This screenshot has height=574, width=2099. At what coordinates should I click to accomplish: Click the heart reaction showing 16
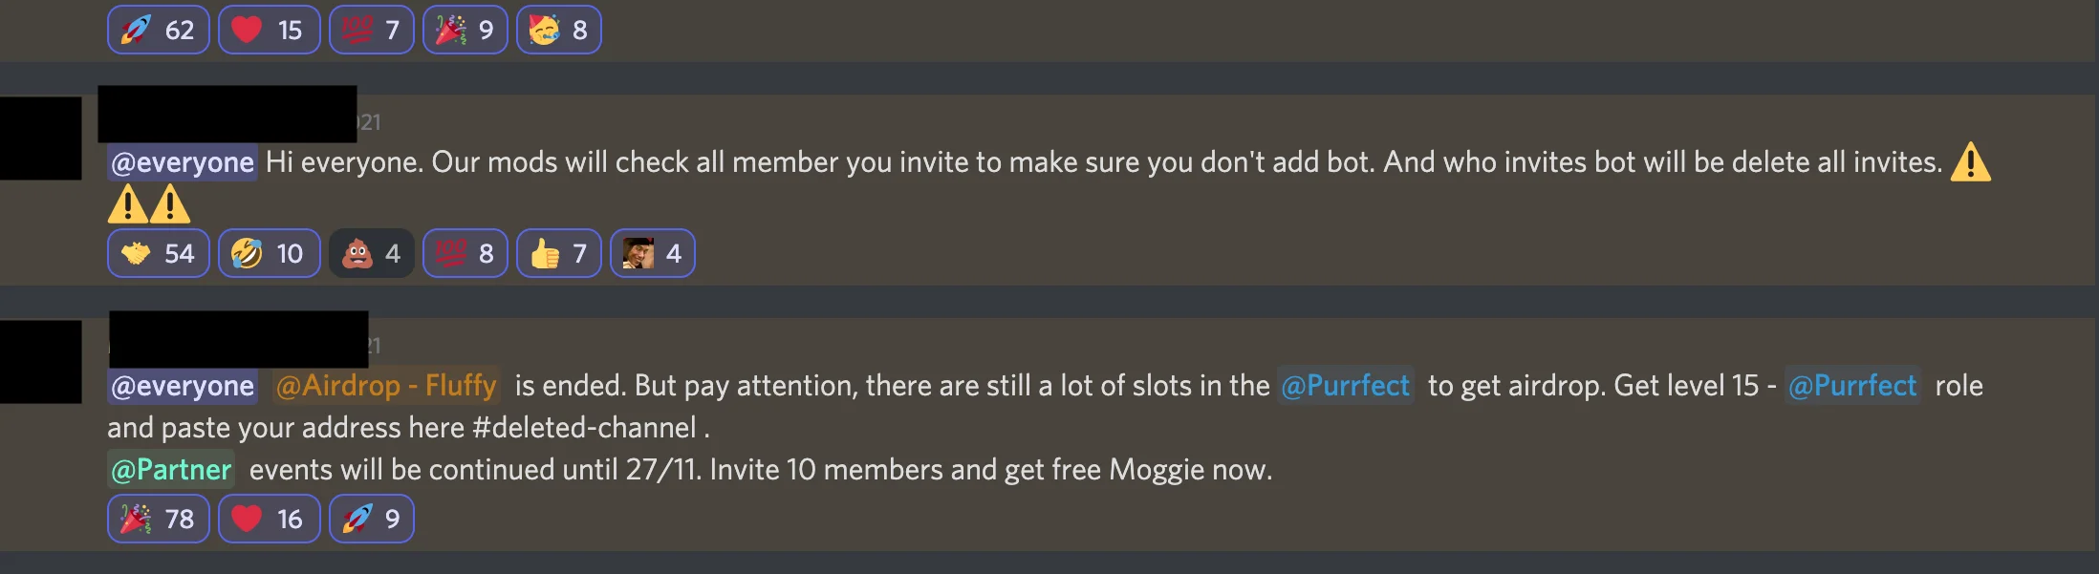click(269, 519)
